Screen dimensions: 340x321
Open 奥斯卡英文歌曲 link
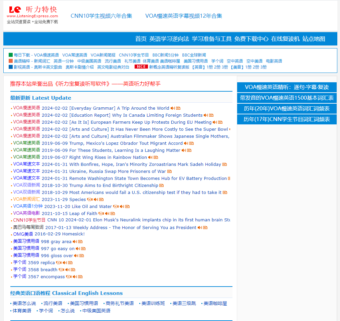point(48,67)
